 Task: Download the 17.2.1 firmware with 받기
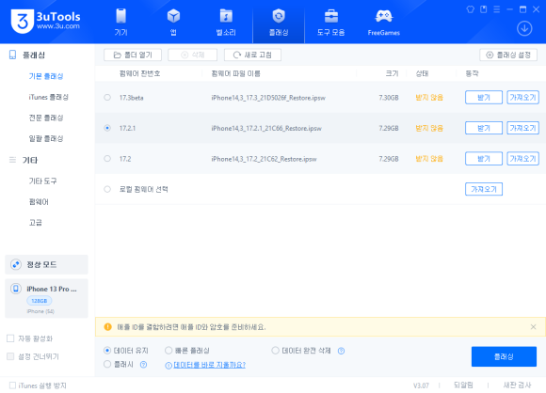(484, 128)
